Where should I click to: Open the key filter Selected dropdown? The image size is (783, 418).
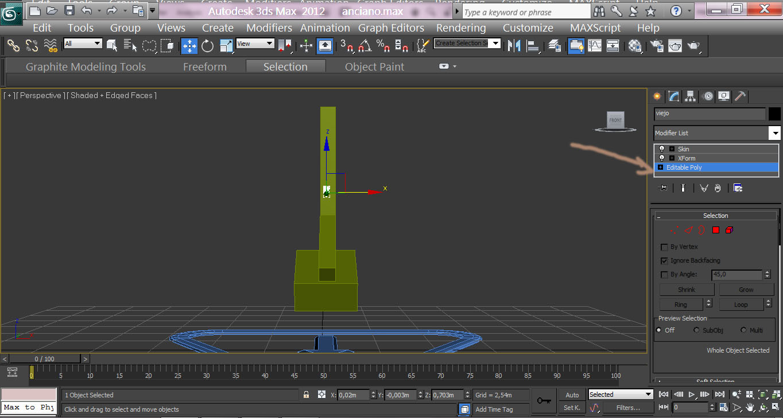click(x=621, y=394)
